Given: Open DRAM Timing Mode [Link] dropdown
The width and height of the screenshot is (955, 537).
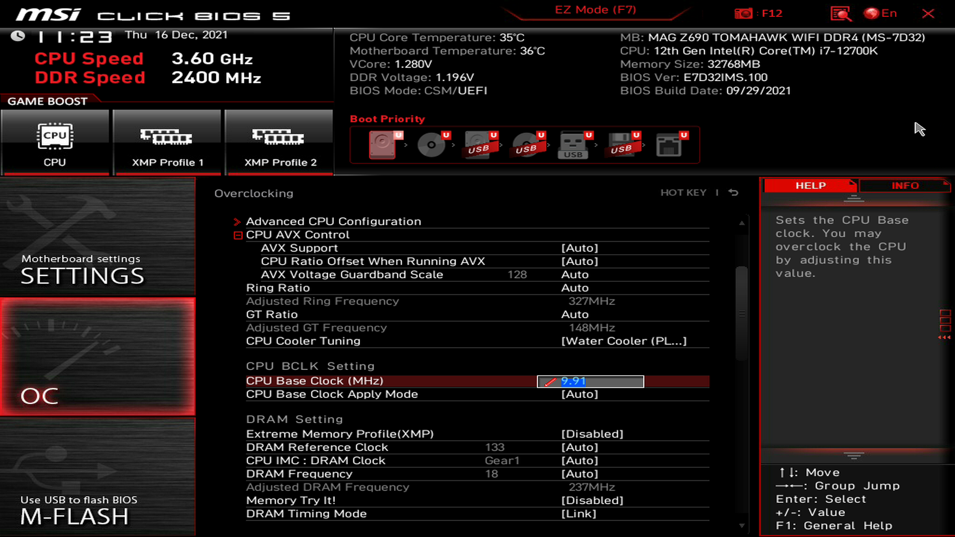Looking at the screenshot, I should click(x=578, y=514).
